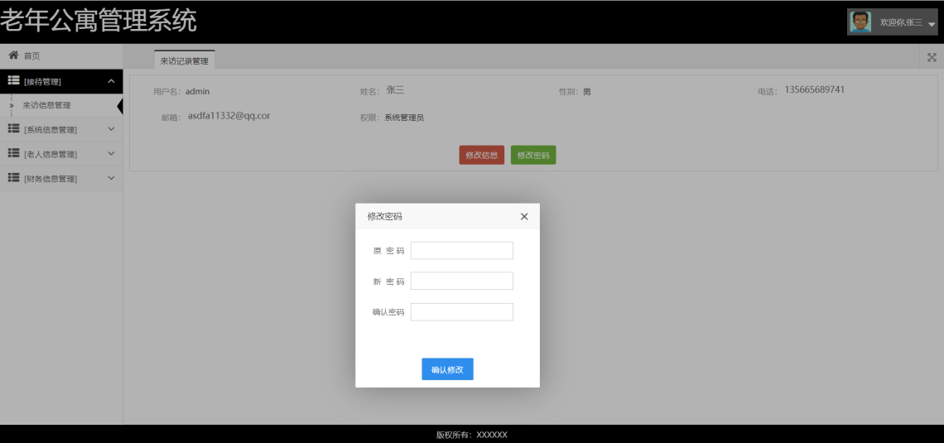
Task: Click the 欢迎你,张三 greeting text
Action: pyautogui.click(x=901, y=22)
